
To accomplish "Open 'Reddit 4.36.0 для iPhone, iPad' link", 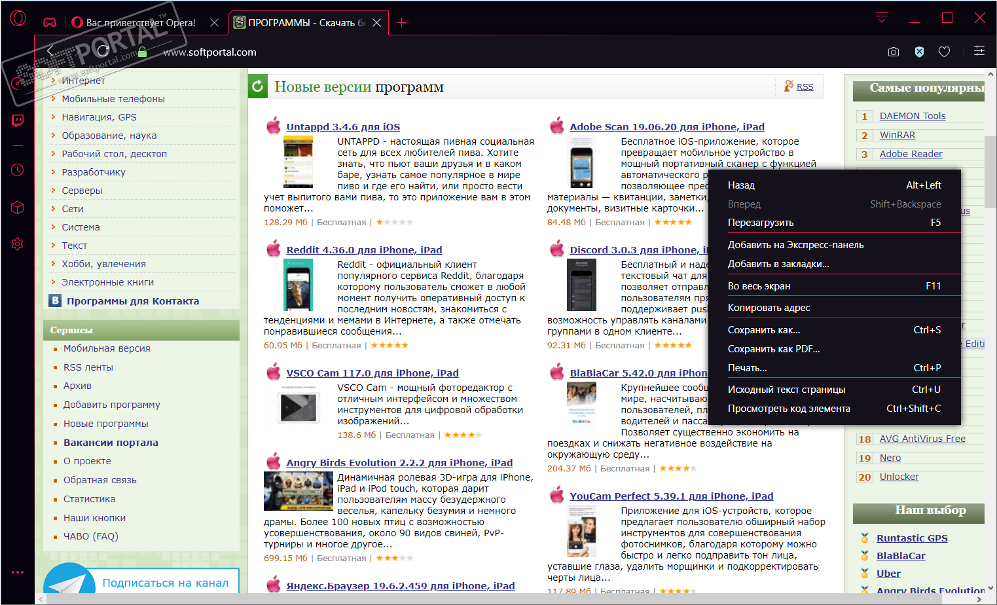I will (x=364, y=250).
